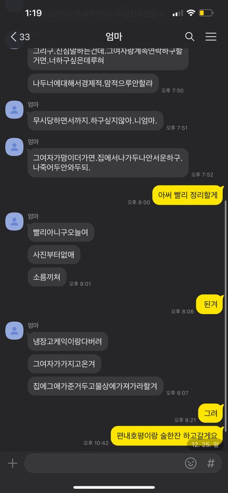Tap 엄마 avatar beside 냉장고케익이랑다버려 message

tap(14, 330)
